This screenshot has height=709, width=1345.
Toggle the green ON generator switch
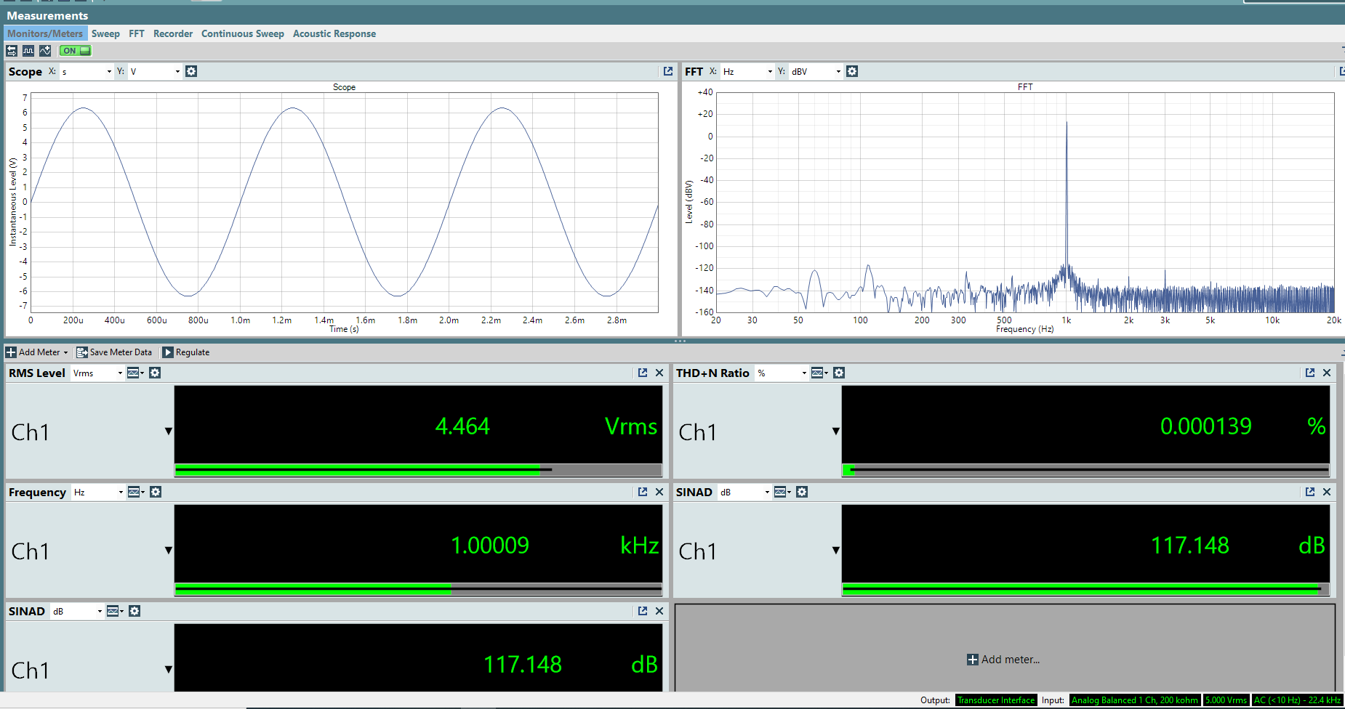(x=76, y=51)
